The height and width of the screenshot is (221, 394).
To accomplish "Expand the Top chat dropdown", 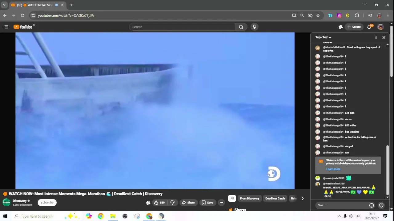I will [x=323, y=37].
